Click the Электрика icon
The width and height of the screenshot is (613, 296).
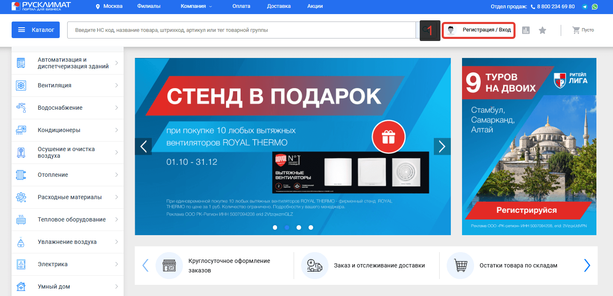[x=21, y=264]
